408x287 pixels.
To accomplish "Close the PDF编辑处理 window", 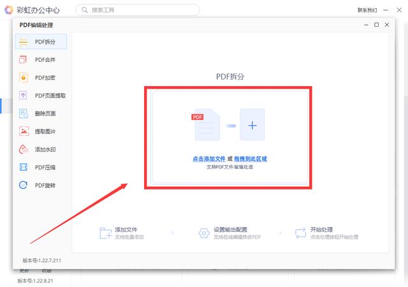I will tap(387, 25).
